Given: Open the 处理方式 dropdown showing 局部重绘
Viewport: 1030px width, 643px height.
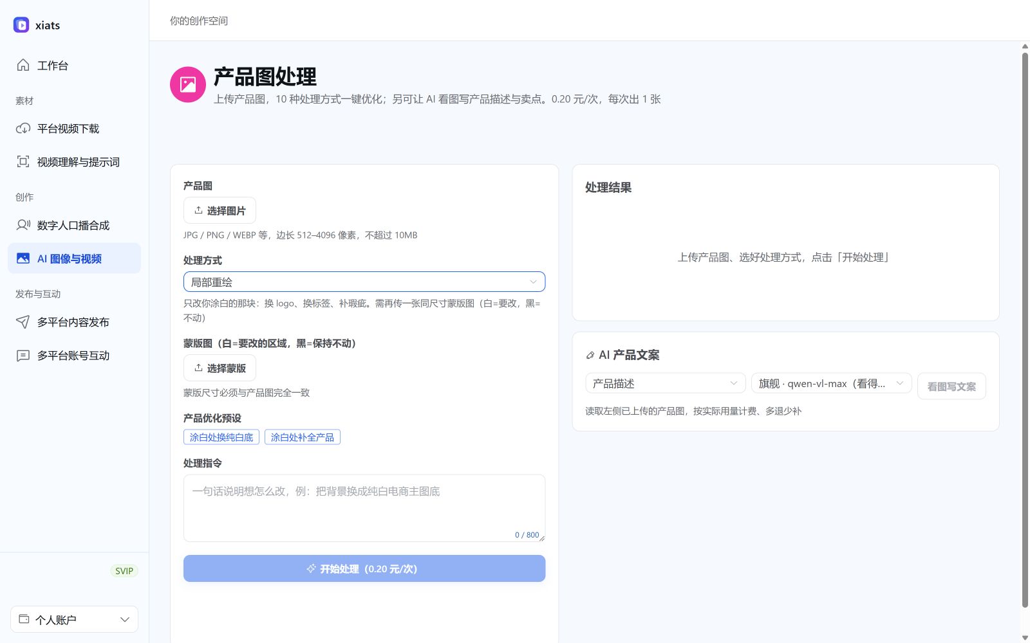Looking at the screenshot, I should pyautogui.click(x=364, y=282).
